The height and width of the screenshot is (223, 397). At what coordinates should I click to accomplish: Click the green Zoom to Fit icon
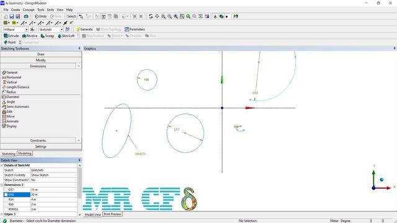[188, 17]
